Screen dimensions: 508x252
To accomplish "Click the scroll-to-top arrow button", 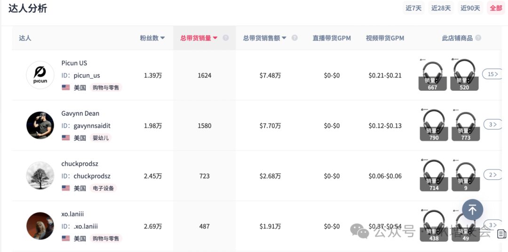I will pos(472,210).
